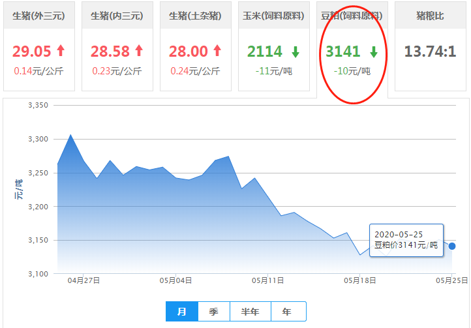Switch the chart range to 季

pos(214,312)
